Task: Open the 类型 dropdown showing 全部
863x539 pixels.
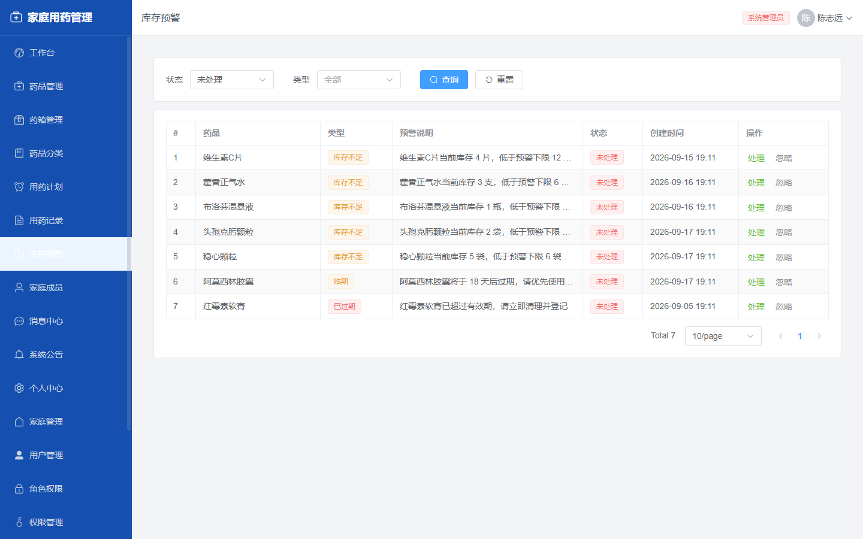Action: tap(359, 80)
